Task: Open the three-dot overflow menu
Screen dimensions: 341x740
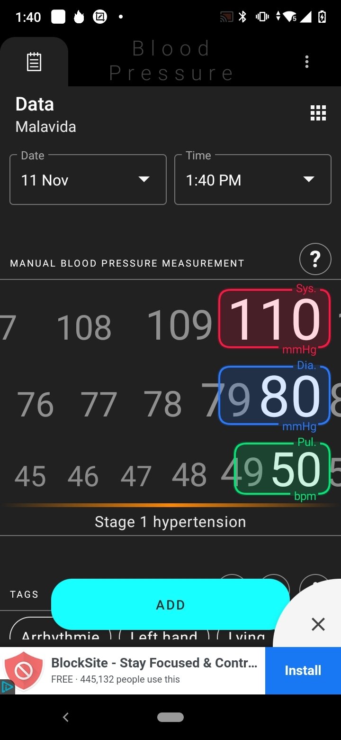Action: 307,62
